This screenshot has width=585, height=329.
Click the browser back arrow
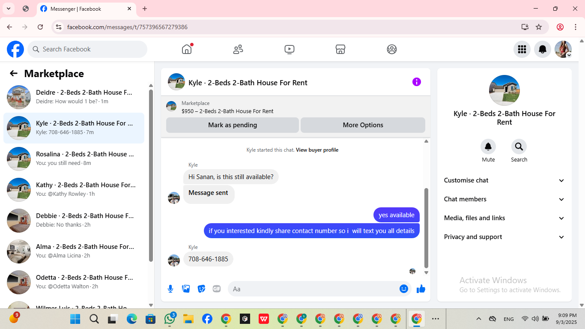pos(9,27)
